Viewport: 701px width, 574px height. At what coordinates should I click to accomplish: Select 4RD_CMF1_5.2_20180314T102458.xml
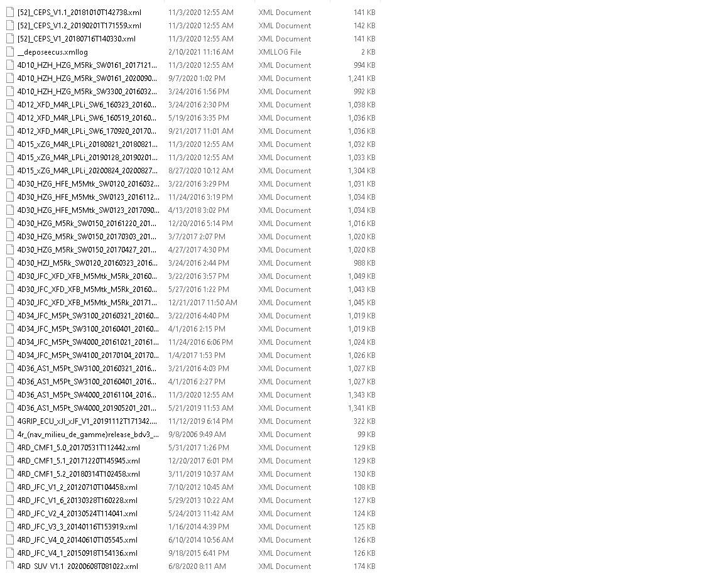[x=79, y=474]
